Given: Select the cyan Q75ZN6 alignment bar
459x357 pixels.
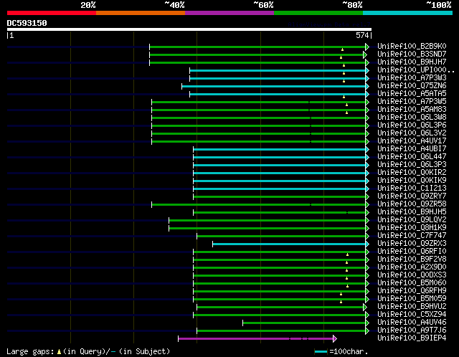Looking at the screenshot, I should 273,86.
